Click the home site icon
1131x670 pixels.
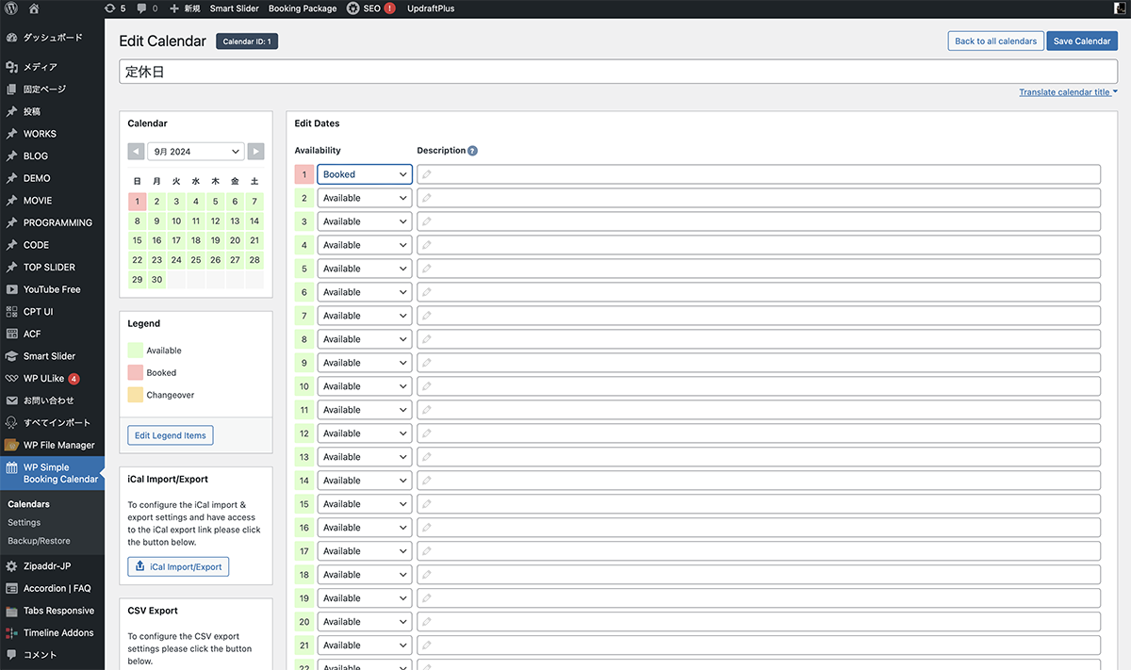[x=34, y=8]
